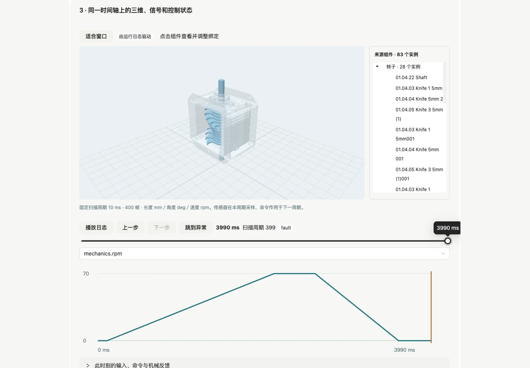Expand 此时刻的输入、命令与机械反馈 section
The image size is (530, 368).
tap(264, 365)
